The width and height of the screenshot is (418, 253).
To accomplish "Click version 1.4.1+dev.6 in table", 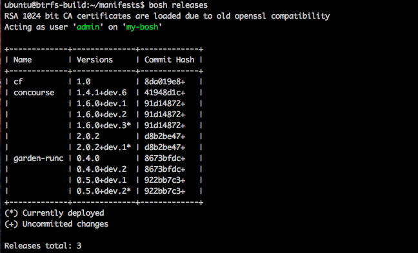I will point(101,93).
